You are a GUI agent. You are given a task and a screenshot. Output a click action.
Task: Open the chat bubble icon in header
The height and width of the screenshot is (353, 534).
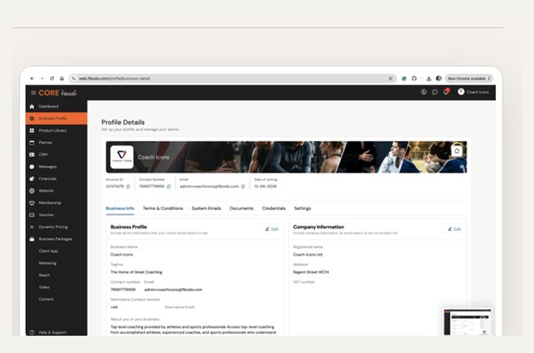(435, 92)
